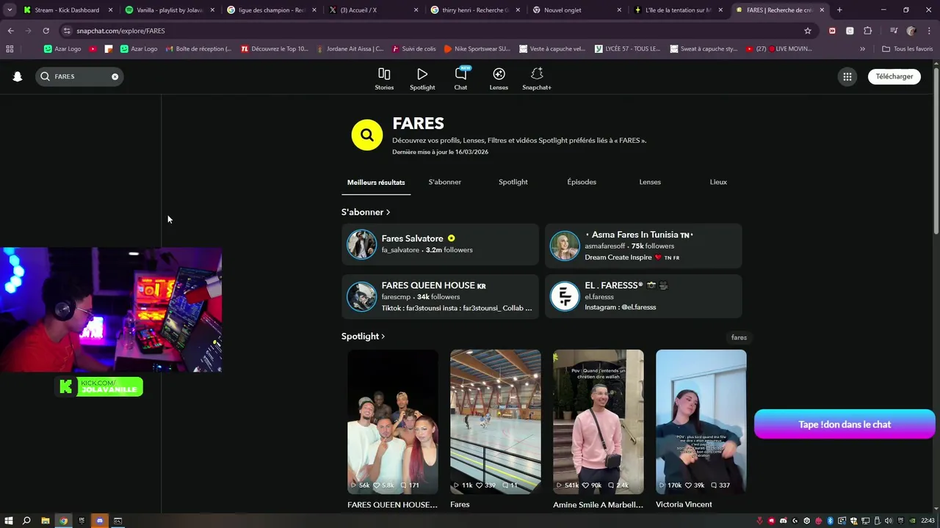Open Spotlight in the top navigation

(422, 79)
